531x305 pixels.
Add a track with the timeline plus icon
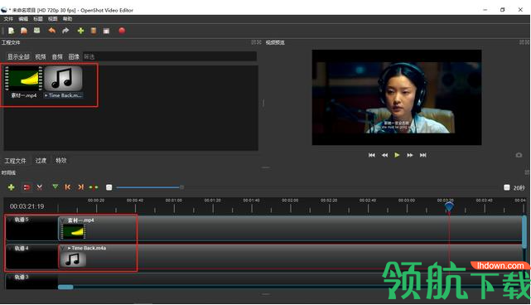point(11,187)
